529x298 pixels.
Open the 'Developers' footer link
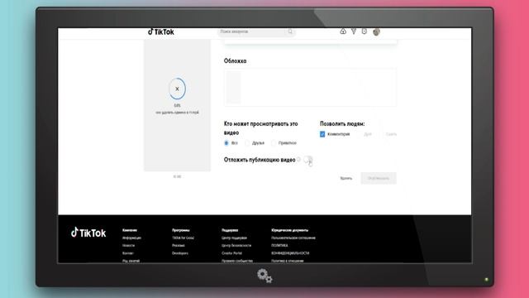(x=180, y=253)
